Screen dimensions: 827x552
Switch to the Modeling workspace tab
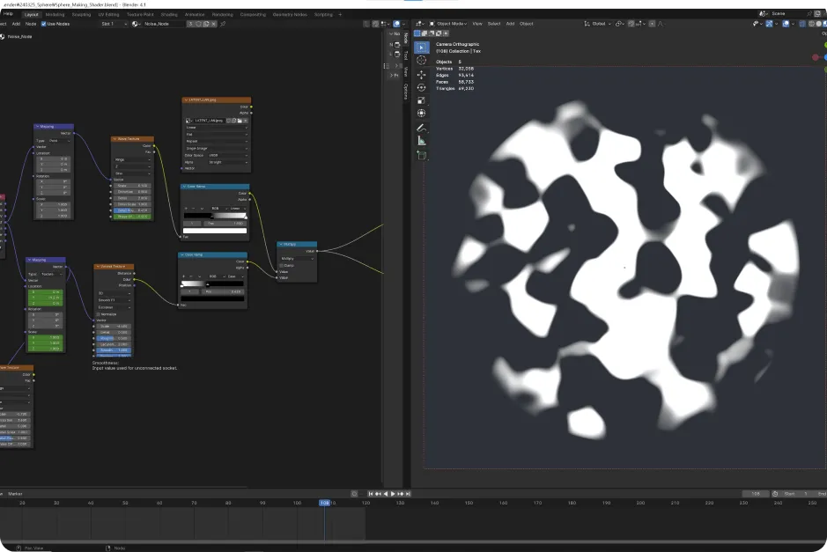(x=55, y=15)
